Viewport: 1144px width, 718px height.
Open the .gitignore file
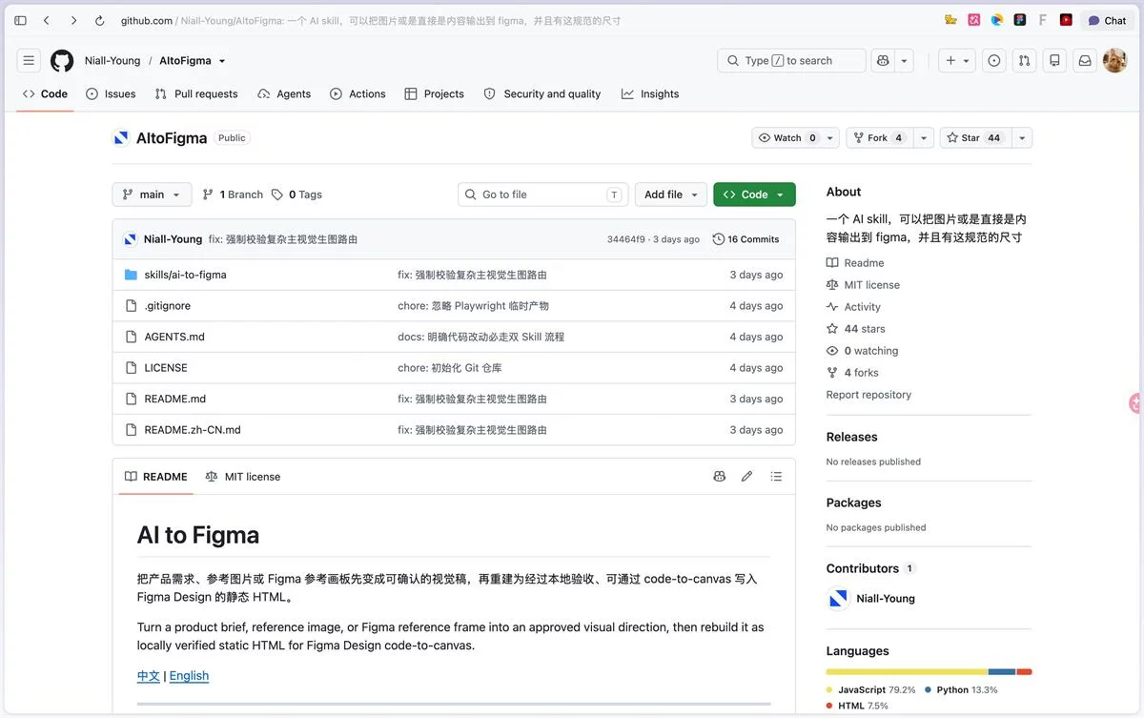[x=167, y=306]
